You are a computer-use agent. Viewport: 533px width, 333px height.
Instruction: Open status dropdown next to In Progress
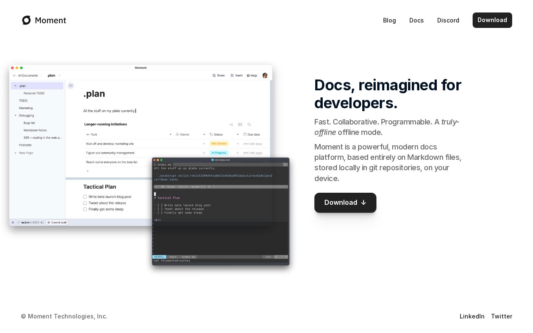pyautogui.click(x=238, y=153)
